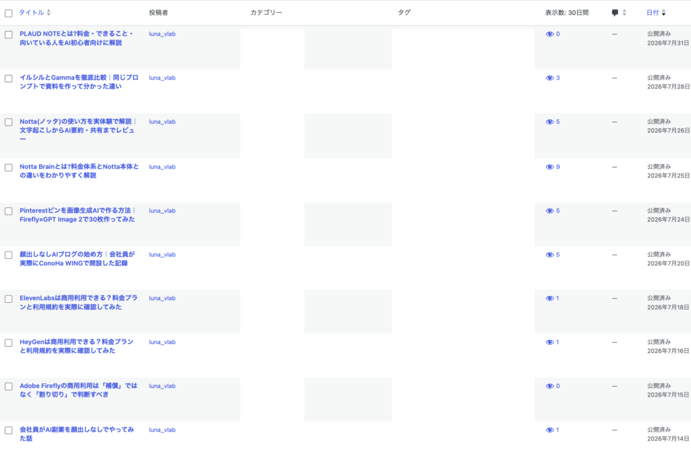Check the 会社員がAI副業 post checkbox
Image resolution: width=691 pixels, height=456 pixels.
(x=8, y=431)
